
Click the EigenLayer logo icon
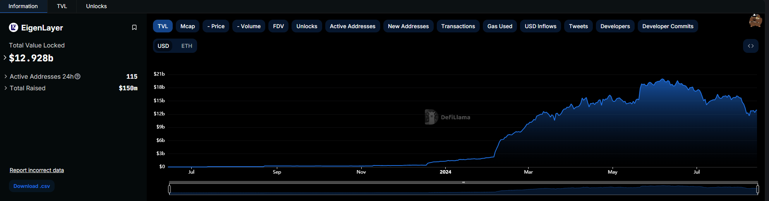pyautogui.click(x=14, y=27)
